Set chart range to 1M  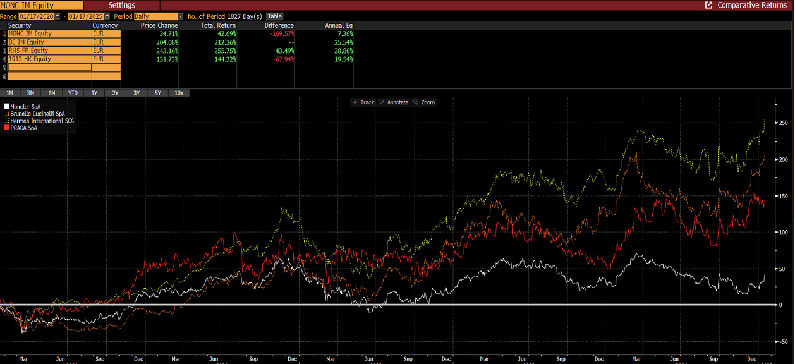9,93
